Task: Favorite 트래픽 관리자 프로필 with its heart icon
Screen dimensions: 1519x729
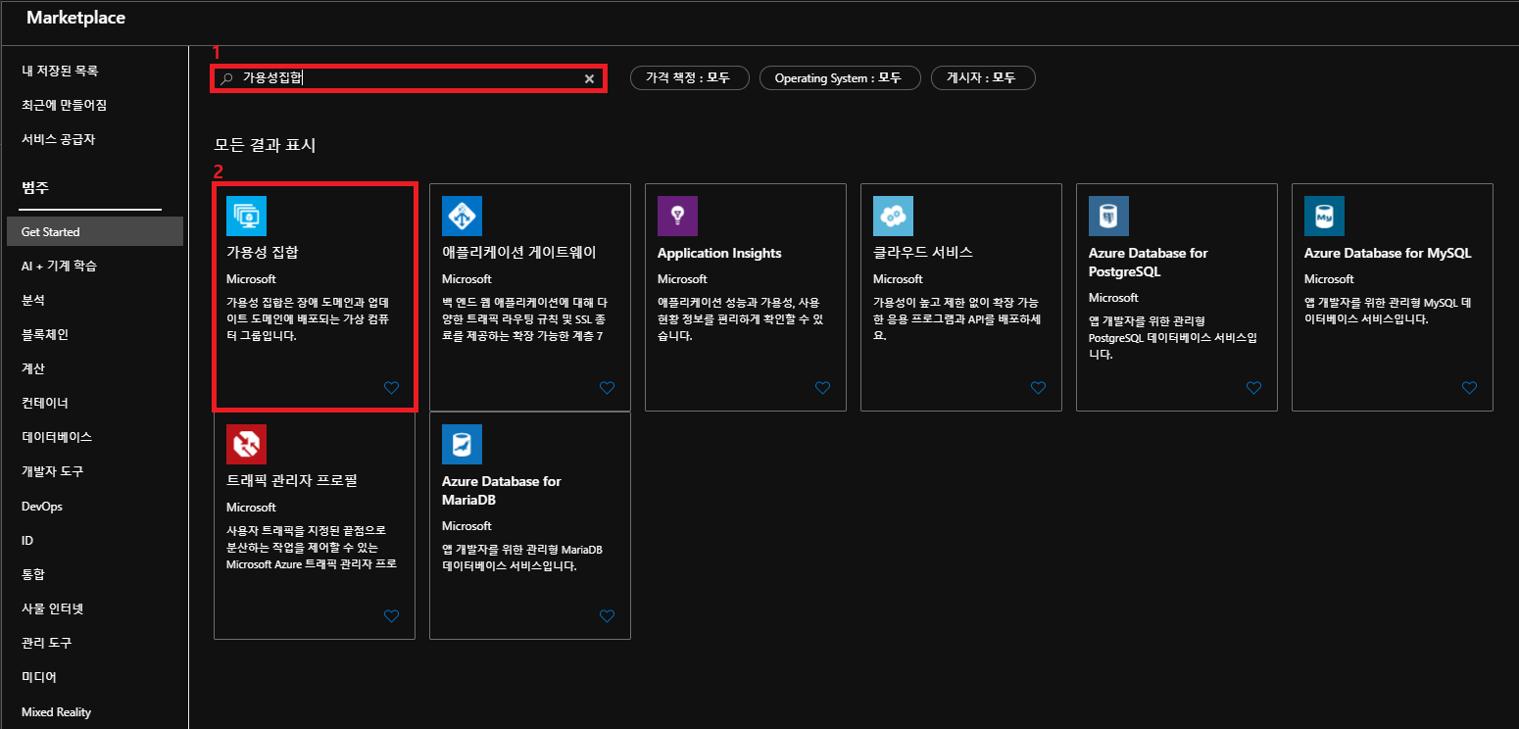Action: pos(391,616)
